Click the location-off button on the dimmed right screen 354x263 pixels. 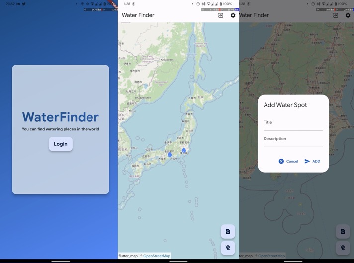point(343,248)
